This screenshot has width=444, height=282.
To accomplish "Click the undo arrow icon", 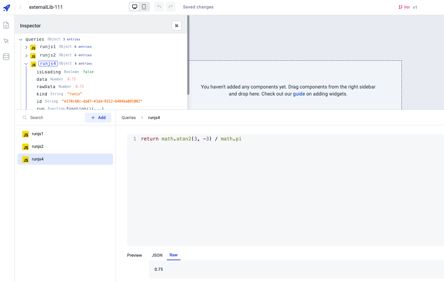I will (x=159, y=7).
